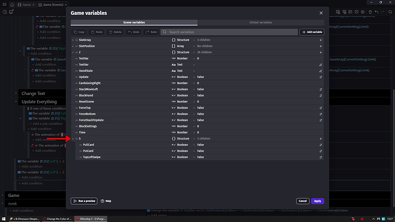This screenshot has width=395, height=222.
Task: Click the Add event toolbar icon
Action: coord(338,12)
